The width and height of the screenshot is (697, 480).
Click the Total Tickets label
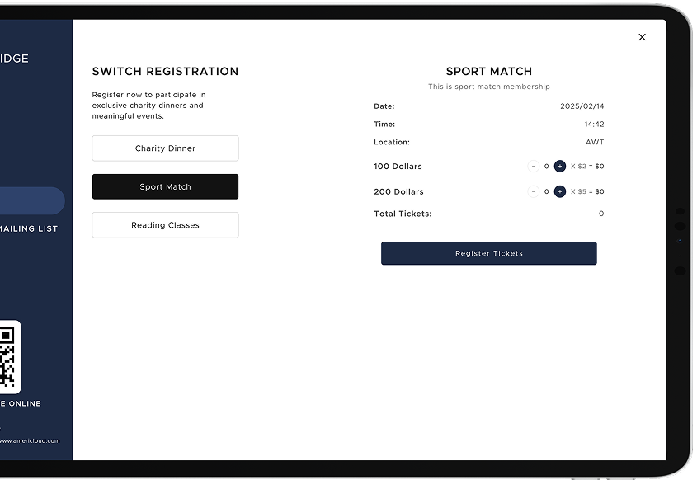pyautogui.click(x=403, y=214)
